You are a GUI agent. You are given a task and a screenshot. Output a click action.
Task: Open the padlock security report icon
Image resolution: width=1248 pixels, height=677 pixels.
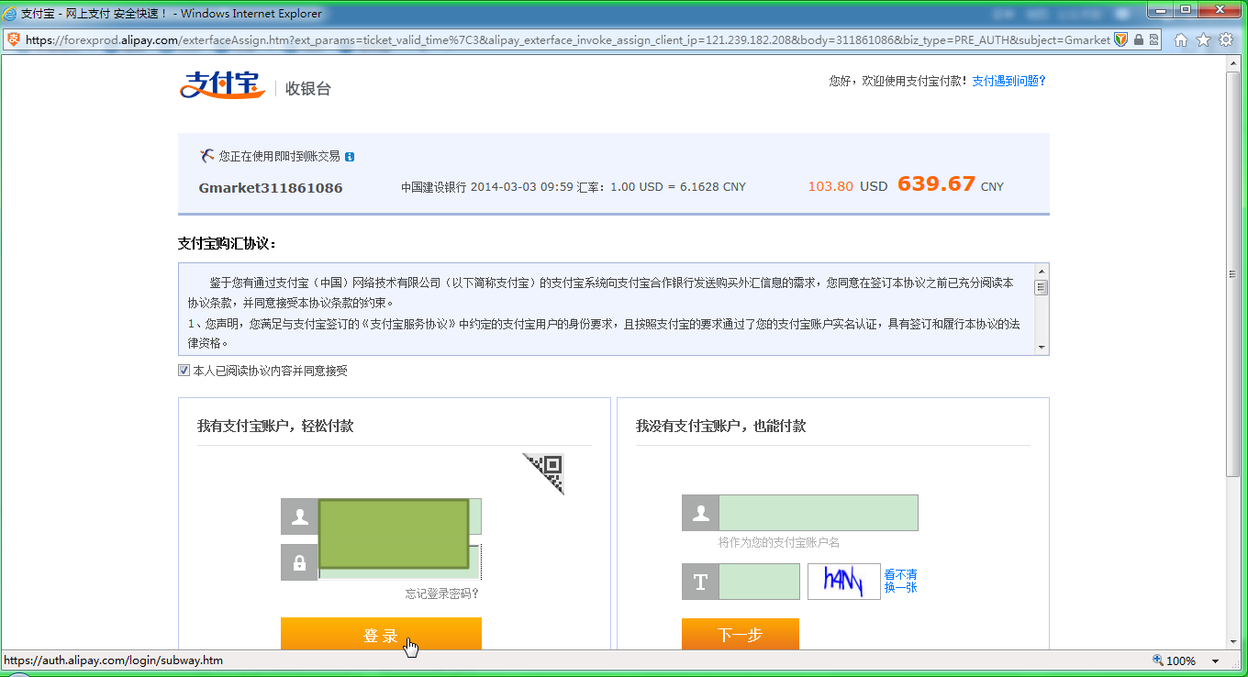click(x=1139, y=40)
